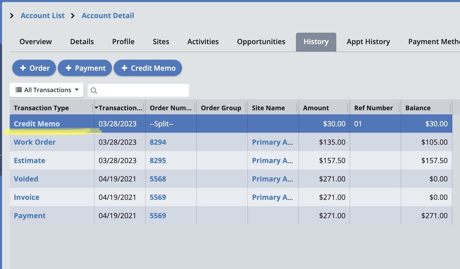
Task: Open order number 8294 link
Action: pyautogui.click(x=158, y=142)
